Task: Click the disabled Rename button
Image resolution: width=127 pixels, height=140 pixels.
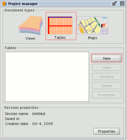Action: (107, 76)
